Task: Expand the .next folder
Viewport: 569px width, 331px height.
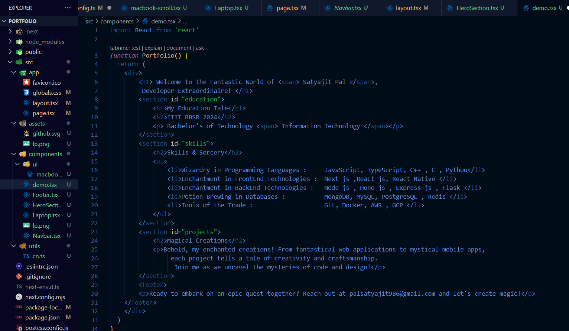Action: pos(10,32)
